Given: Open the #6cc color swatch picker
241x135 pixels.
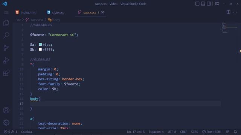Looking at the screenshot, I should 40,44.
